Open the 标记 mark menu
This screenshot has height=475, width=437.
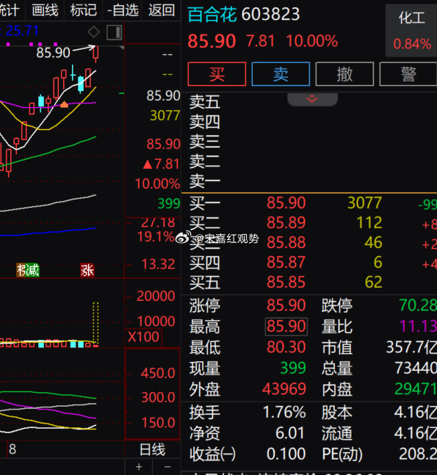83,10
